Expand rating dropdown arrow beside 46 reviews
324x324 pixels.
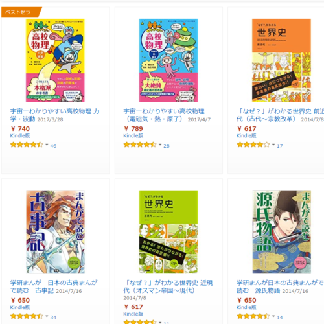[x=47, y=145]
